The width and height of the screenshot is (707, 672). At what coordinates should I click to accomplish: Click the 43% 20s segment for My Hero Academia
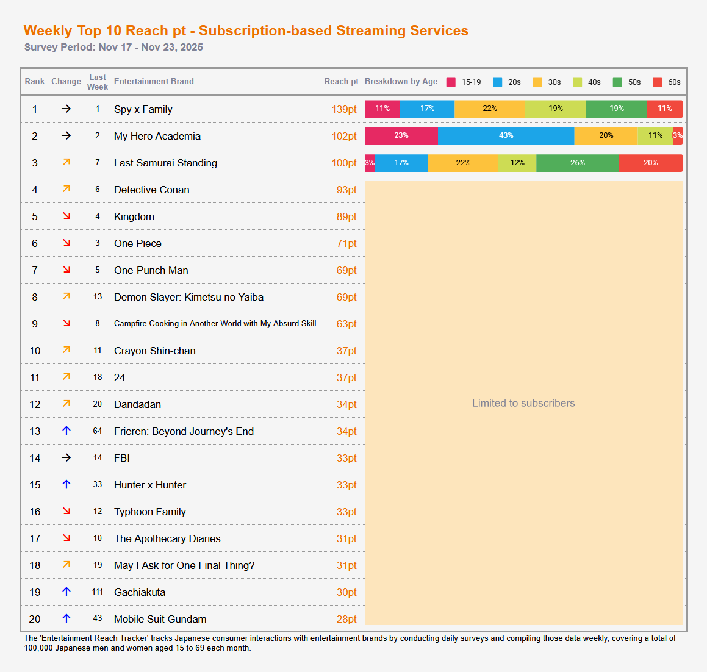pyautogui.click(x=506, y=135)
